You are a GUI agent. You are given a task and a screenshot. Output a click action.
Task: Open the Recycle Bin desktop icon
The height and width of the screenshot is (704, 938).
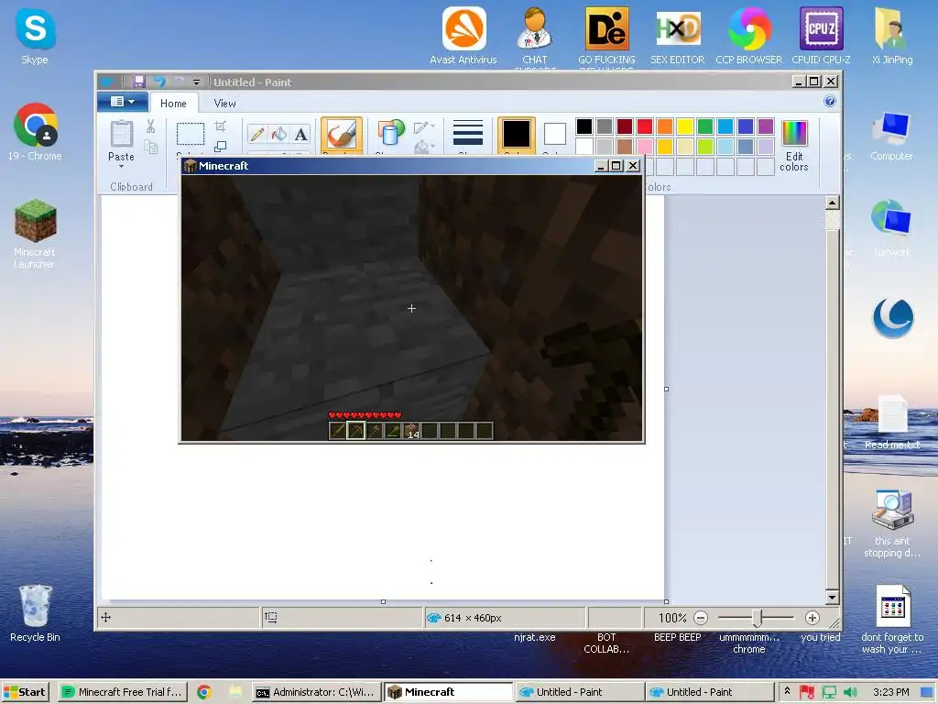coord(35,613)
